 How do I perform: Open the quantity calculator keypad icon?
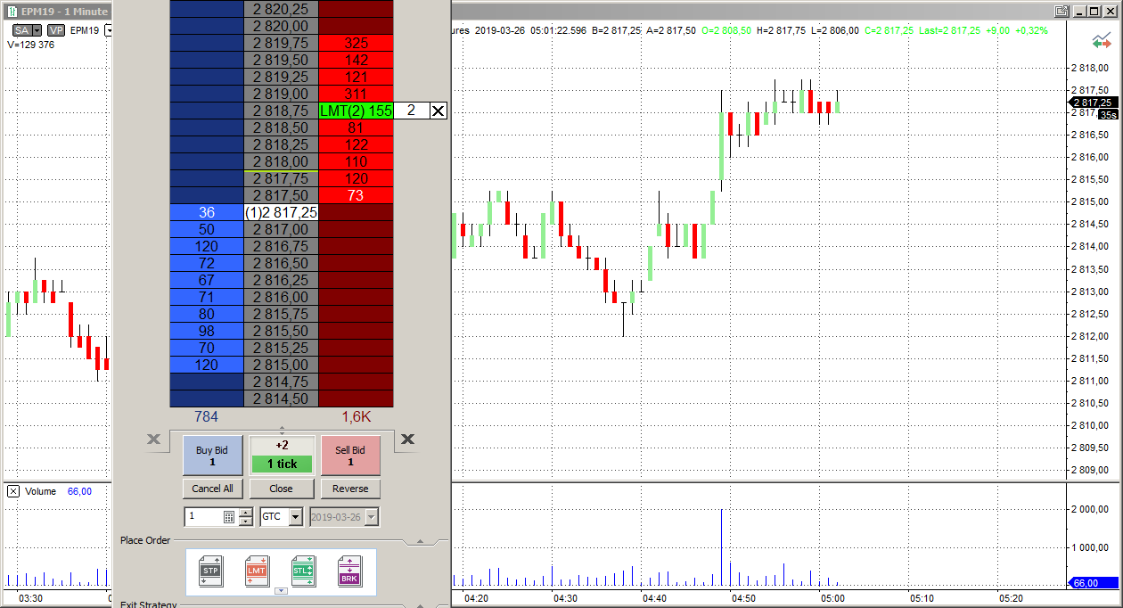(229, 516)
